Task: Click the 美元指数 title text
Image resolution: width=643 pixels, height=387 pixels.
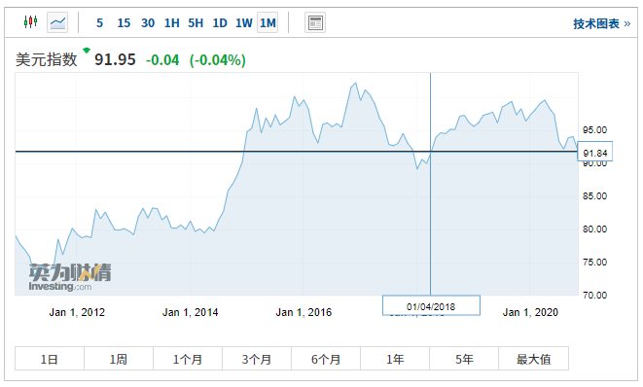Action: (47, 60)
